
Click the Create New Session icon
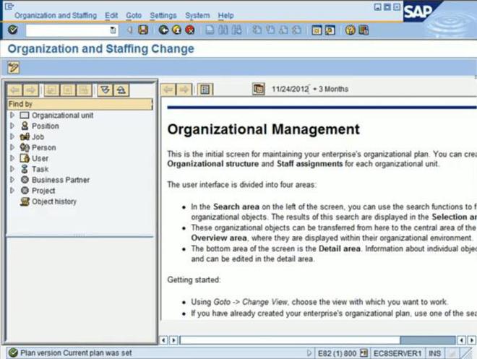[x=317, y=30]
